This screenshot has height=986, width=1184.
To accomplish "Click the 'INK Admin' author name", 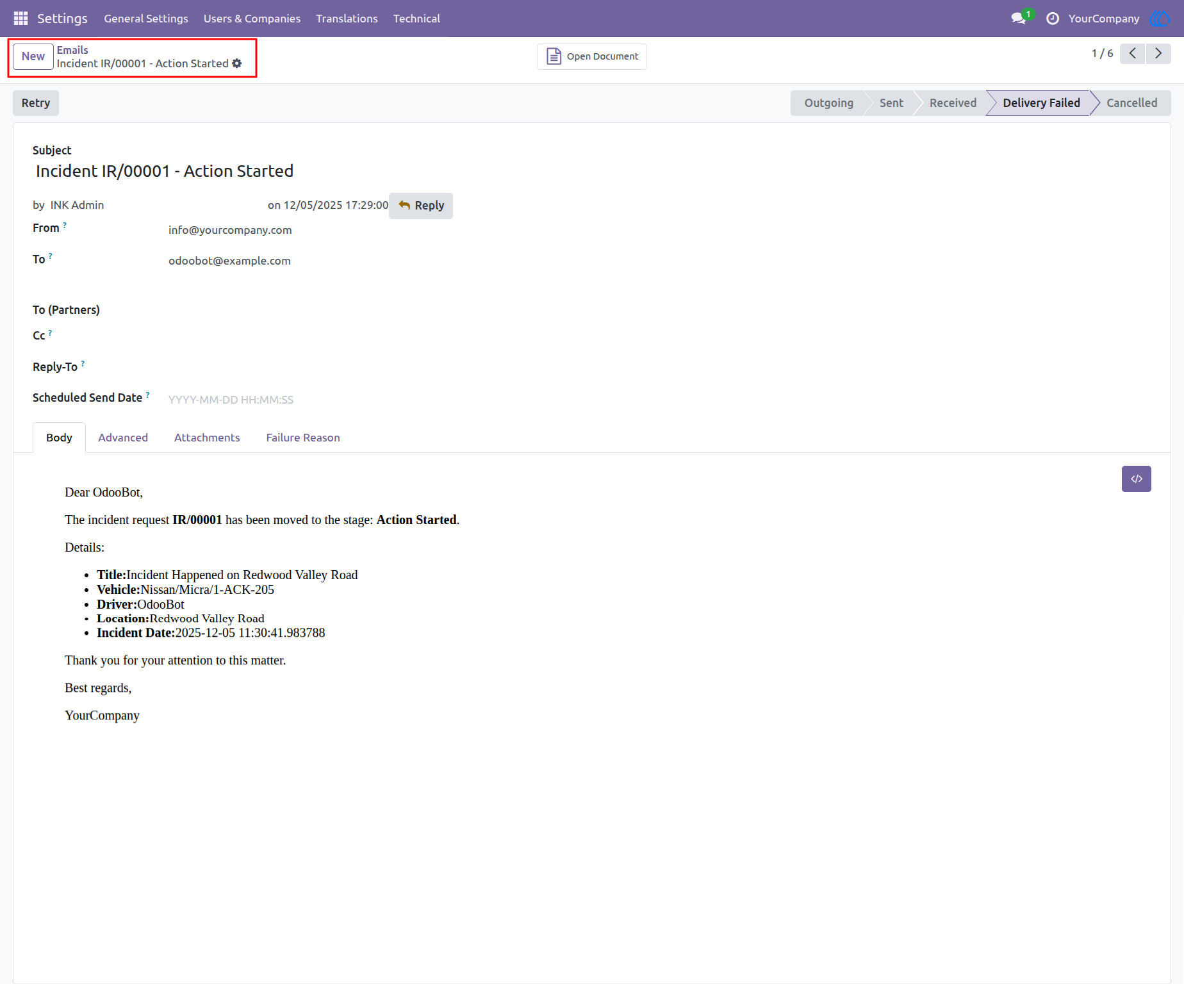I will (x=77, y=205).
